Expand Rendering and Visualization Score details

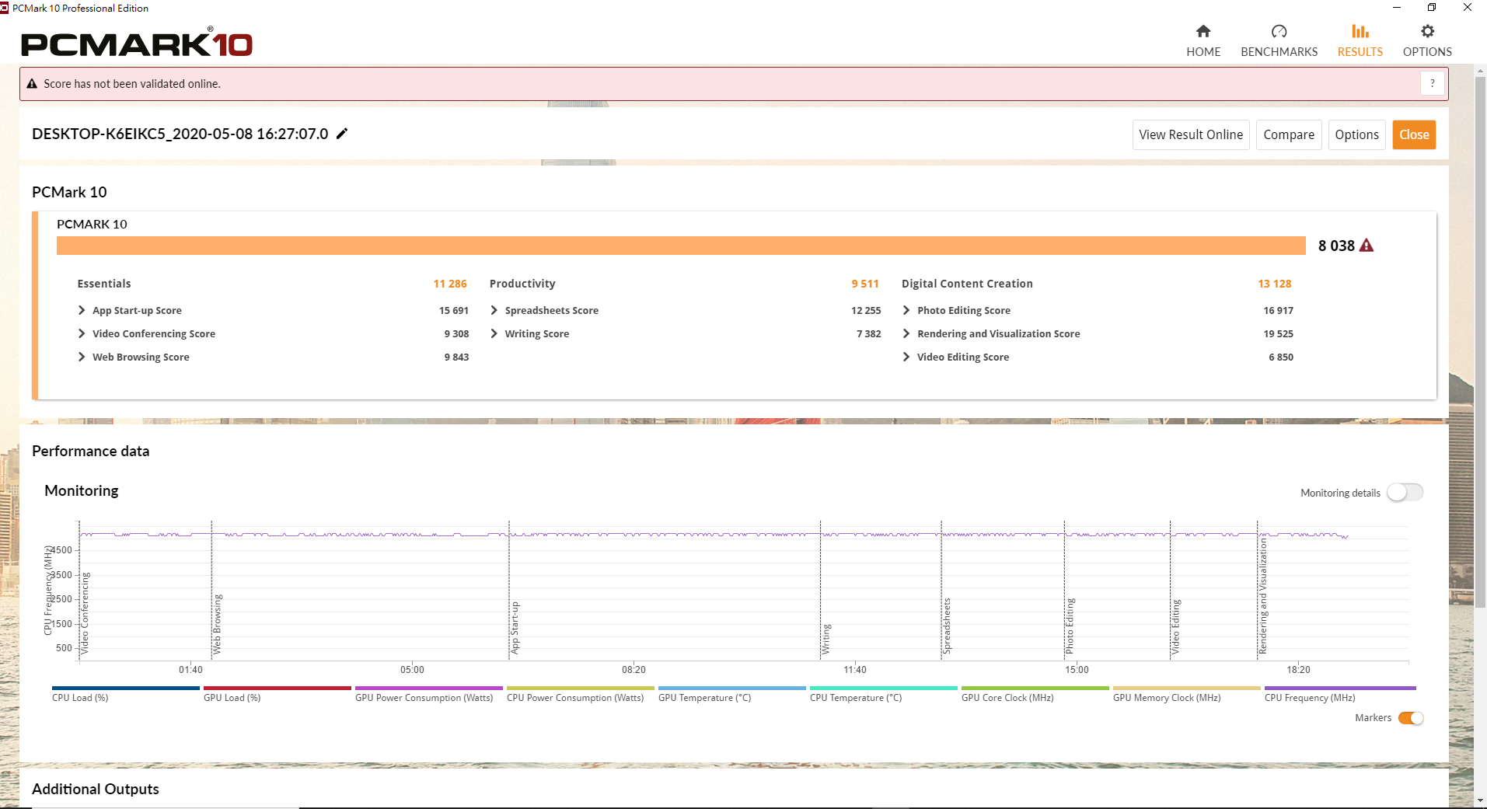(906, 333)
